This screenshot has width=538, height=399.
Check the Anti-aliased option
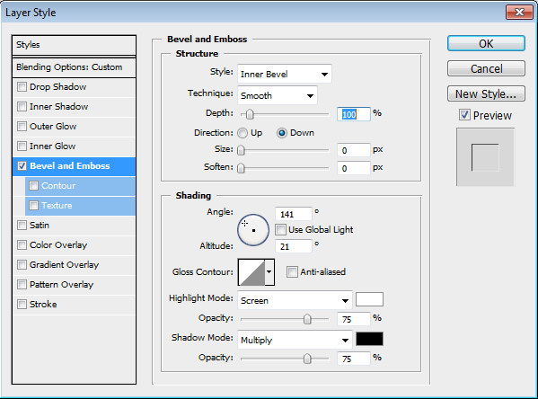pos(292,272)
